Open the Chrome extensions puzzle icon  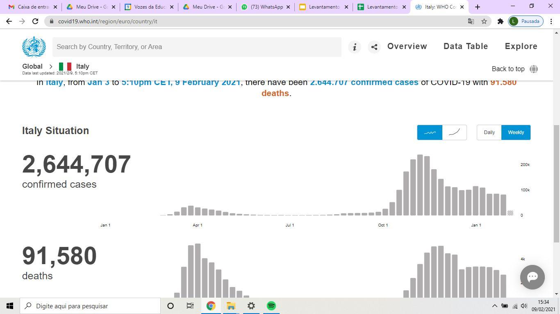pyautogui.click(x=500, y=21)
